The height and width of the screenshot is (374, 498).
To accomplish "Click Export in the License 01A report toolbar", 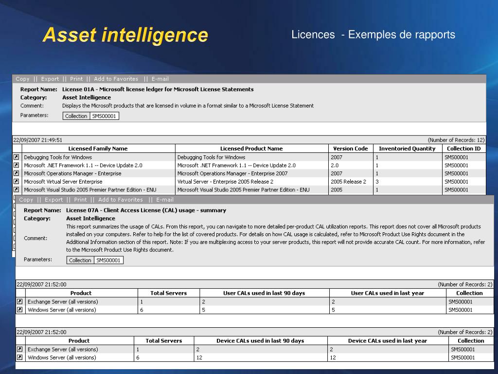I will point(50,79).
